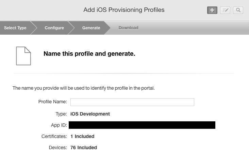Click '76 Included' next to Devices
The image size is (249, 157).
tap(84, 147)
